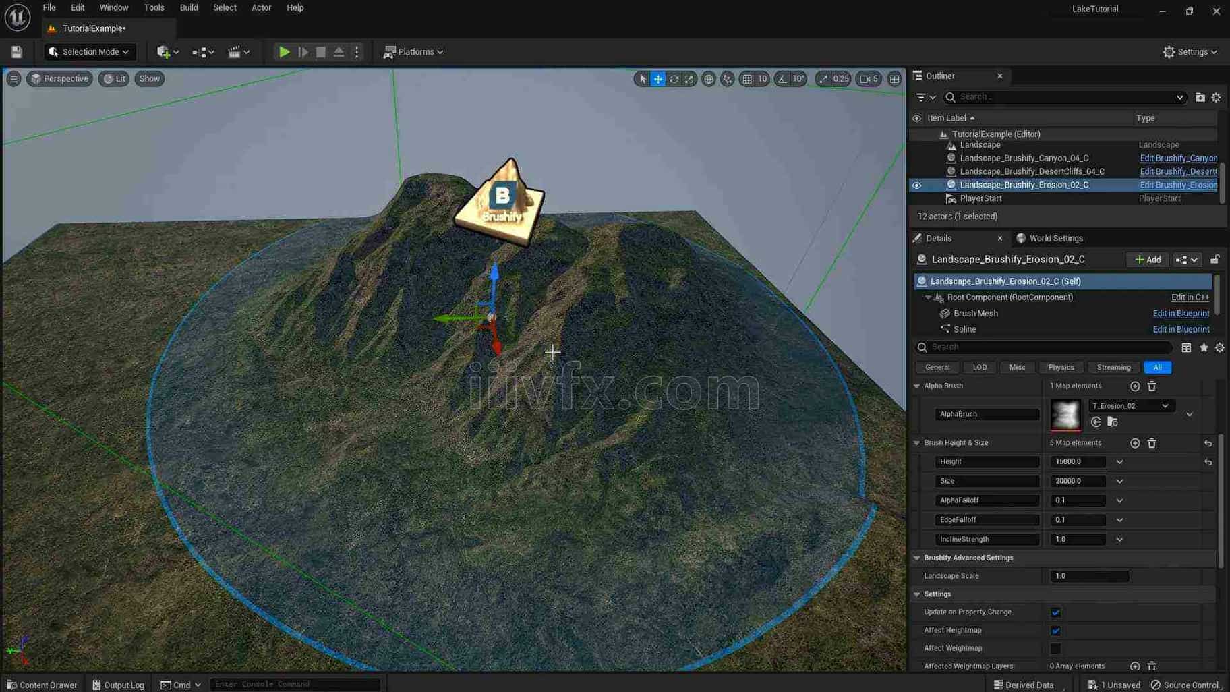Collapse Brush Height & Size section
This screenshot has width=1230, height=692.
pos(916,443)
